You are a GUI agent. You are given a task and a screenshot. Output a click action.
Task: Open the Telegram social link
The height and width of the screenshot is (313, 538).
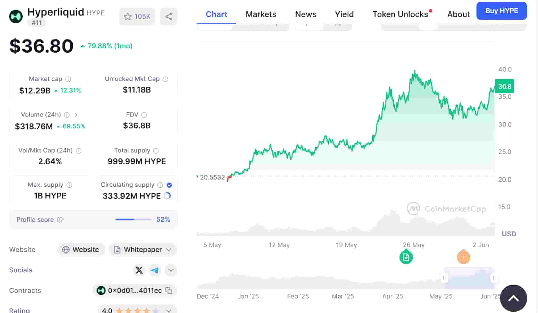point(155,270)
